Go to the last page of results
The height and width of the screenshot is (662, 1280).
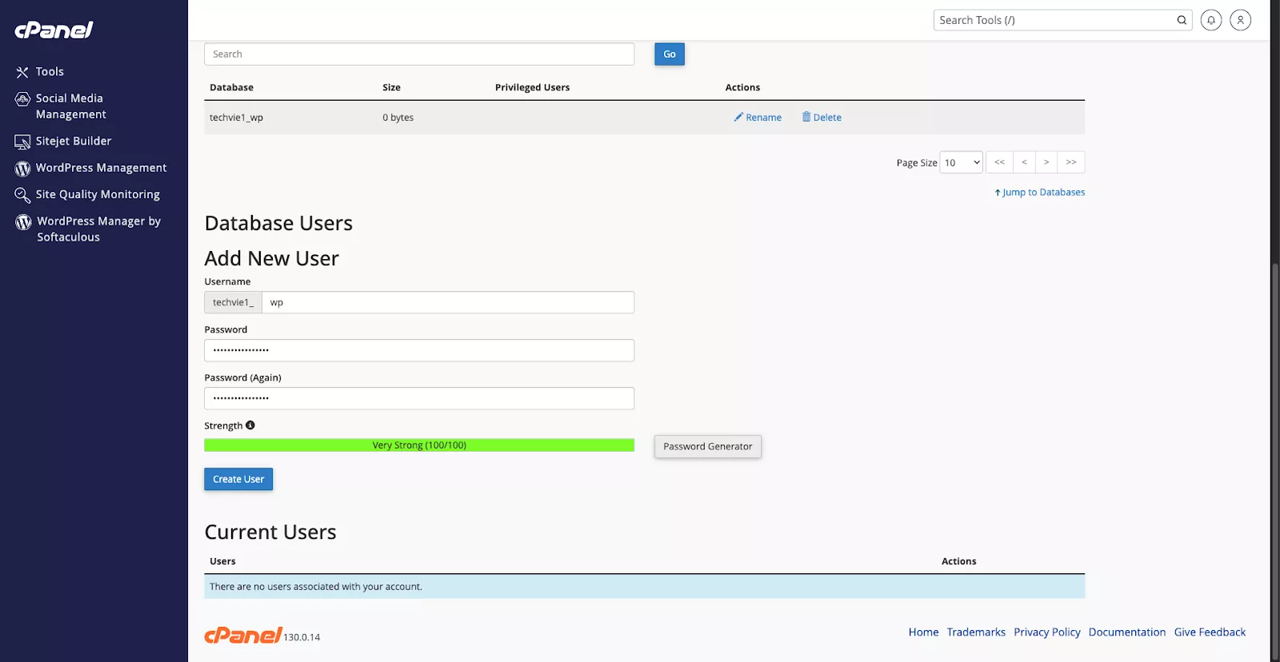coord(1070,162)
